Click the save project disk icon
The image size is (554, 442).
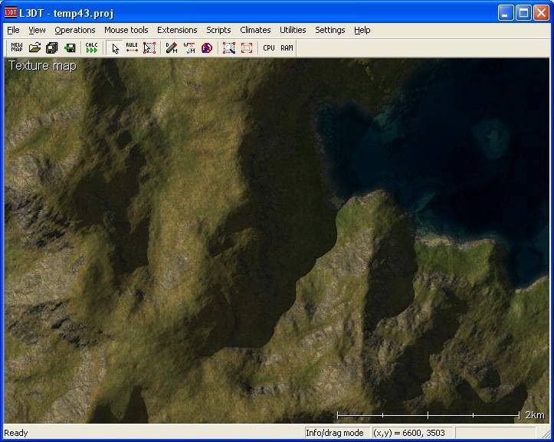click(x=70, y=47)
